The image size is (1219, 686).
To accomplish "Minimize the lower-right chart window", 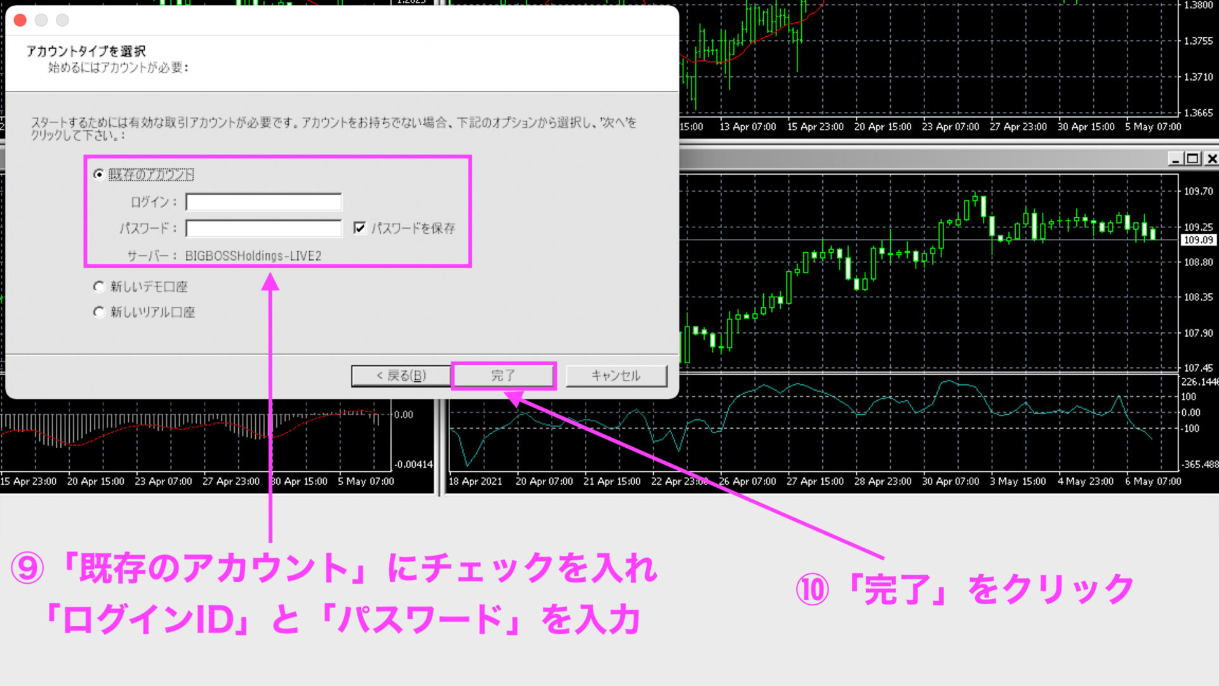I will 1175,159.
